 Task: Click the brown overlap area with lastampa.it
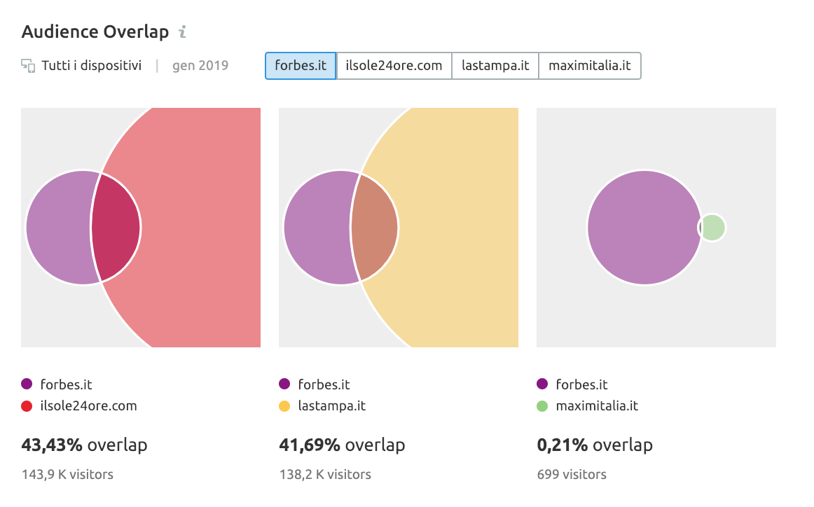(x=375, y=228)
